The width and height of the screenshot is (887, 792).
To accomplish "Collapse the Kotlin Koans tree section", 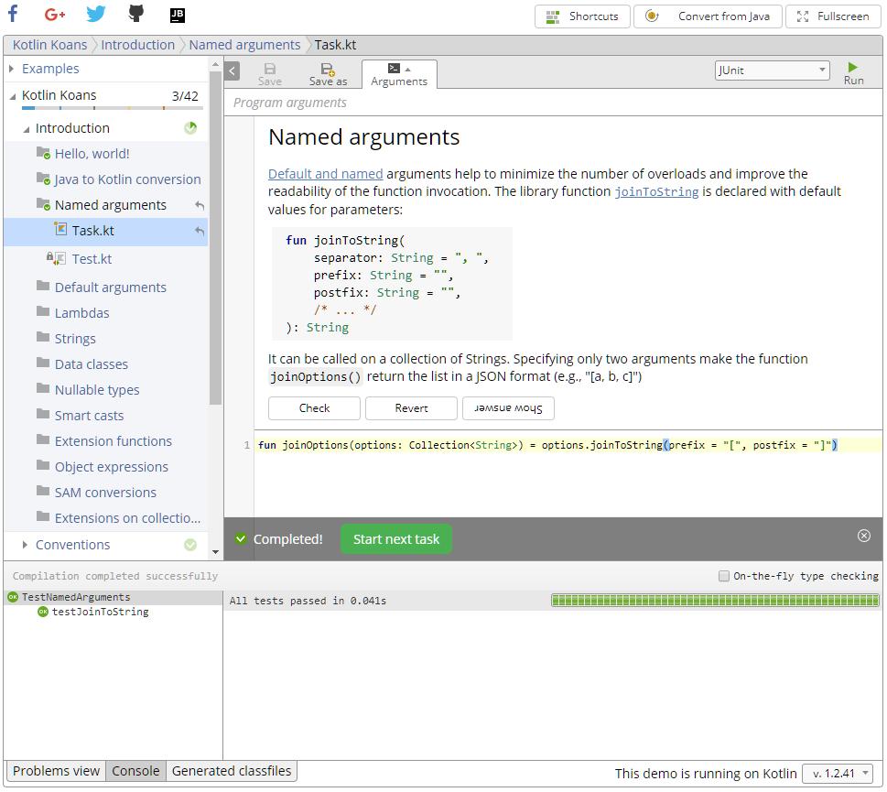I will tap(13, 96).
